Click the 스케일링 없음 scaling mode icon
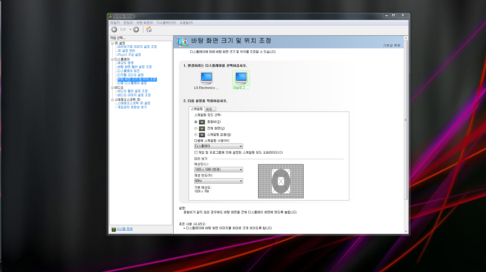 click(x=202, y=135)
